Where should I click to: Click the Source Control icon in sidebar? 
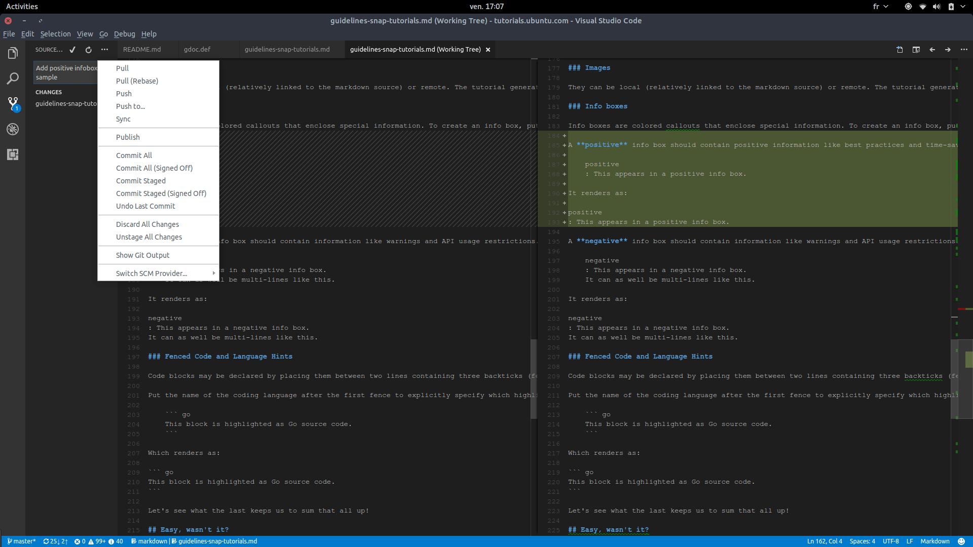point(13,103)
